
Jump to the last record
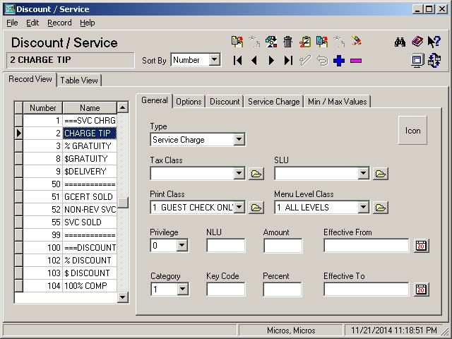(x=288, y=61)
